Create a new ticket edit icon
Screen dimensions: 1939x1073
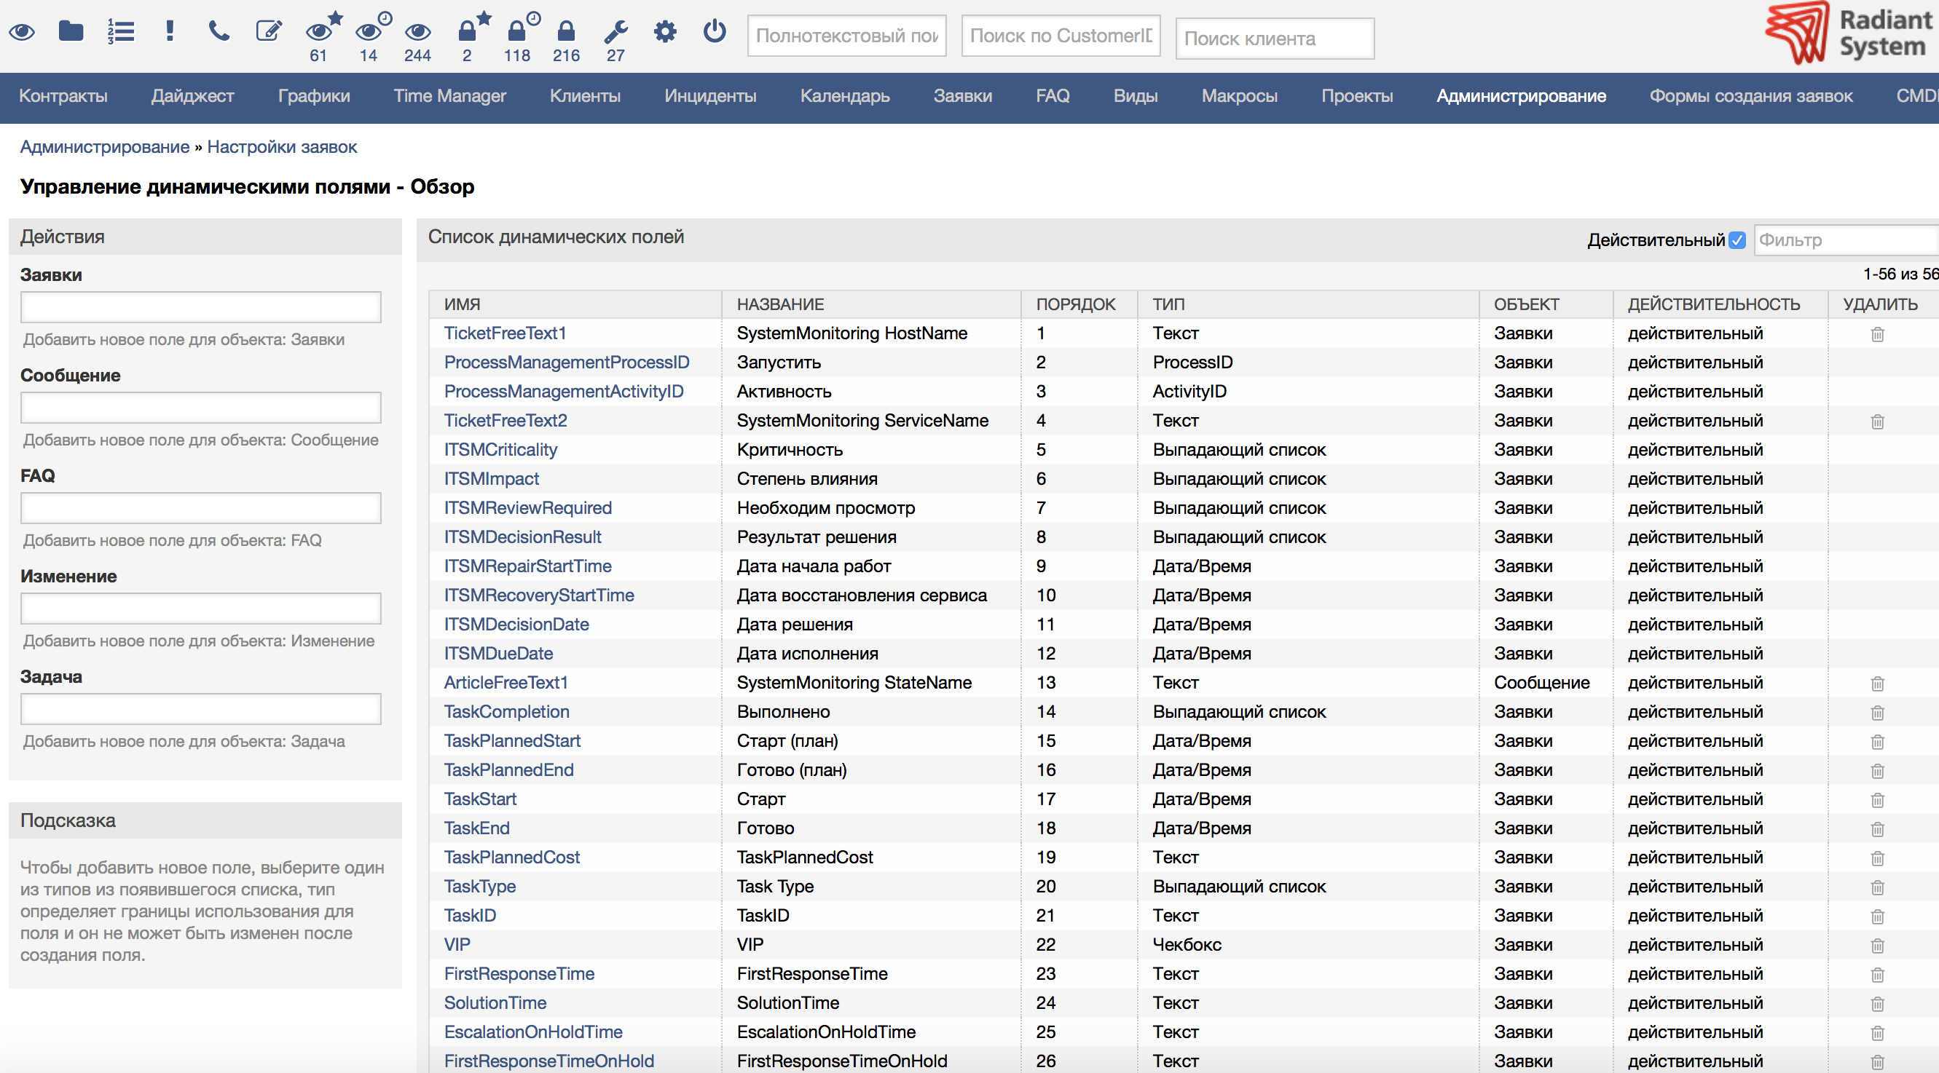[x=269, y=31]
